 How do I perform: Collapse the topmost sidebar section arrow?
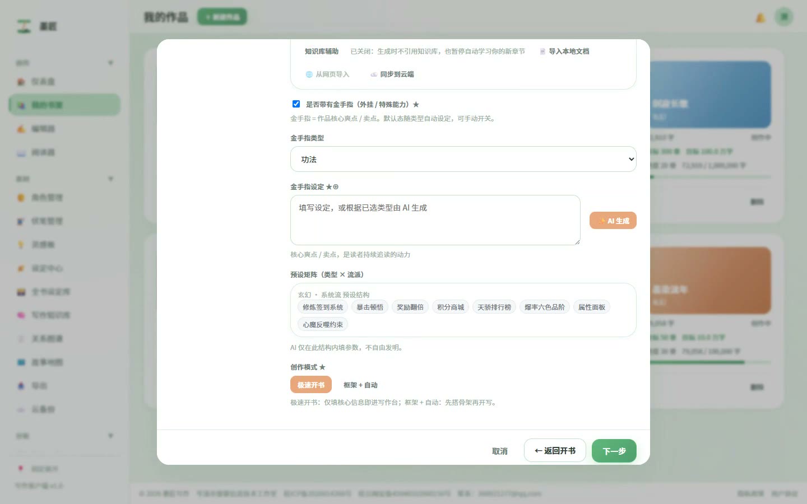coord(110,63)
